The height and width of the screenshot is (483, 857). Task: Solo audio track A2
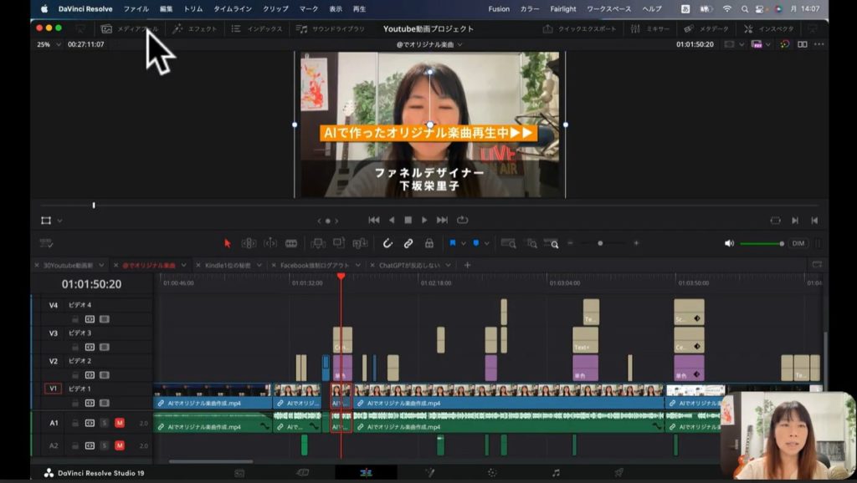click(105, 445)
